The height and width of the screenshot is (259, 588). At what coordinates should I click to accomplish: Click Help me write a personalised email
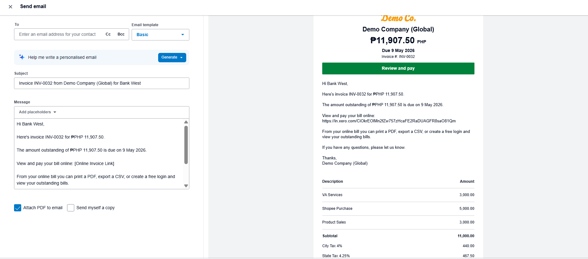pos(62,57)
